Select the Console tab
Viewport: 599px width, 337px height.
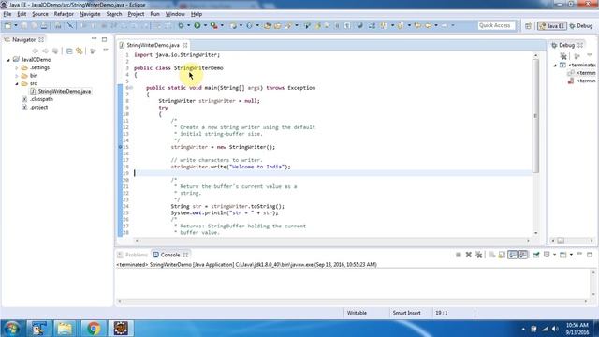[x=170, y=255]
